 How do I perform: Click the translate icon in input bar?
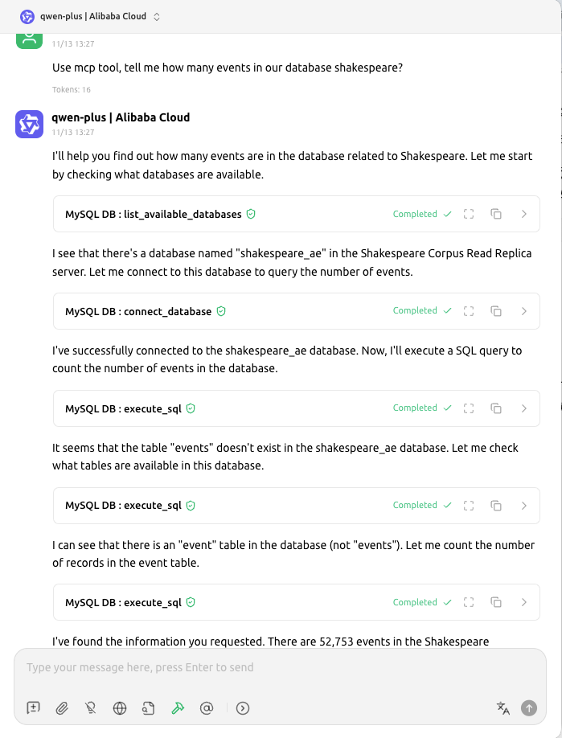(503, 708)
